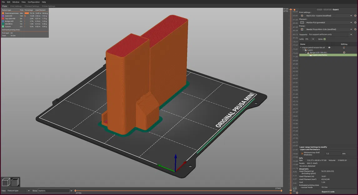This screenshot has height=195, width=358.
Task: Open the Feature type view dropdown
Action: pyautogui.click(x=18, y=191)
